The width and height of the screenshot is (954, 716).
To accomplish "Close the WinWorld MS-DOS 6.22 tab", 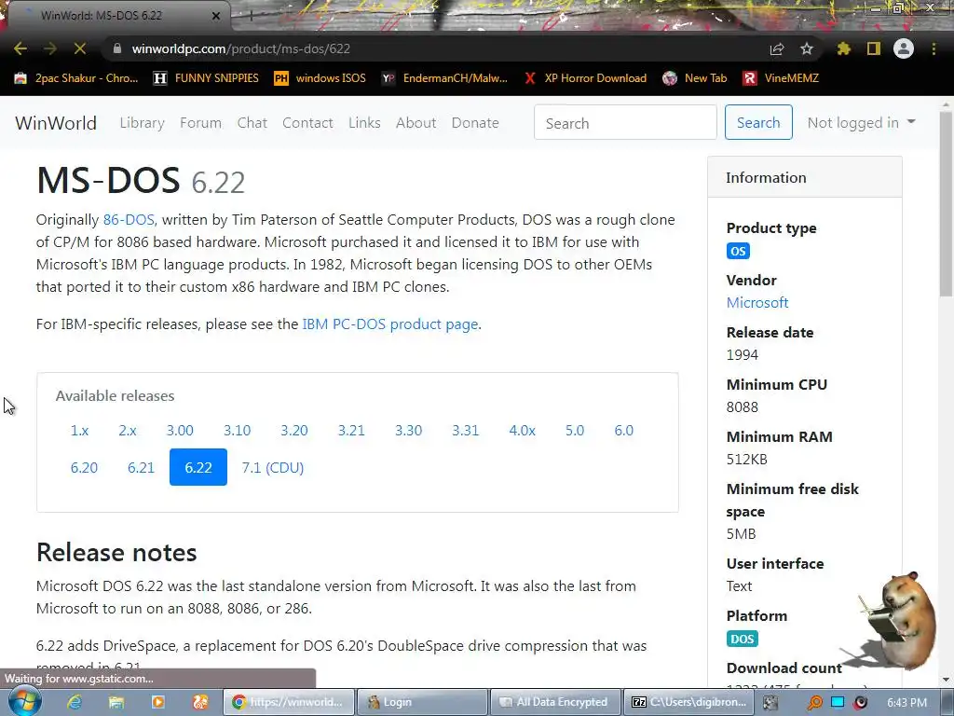I will click(x=216, y=16).
